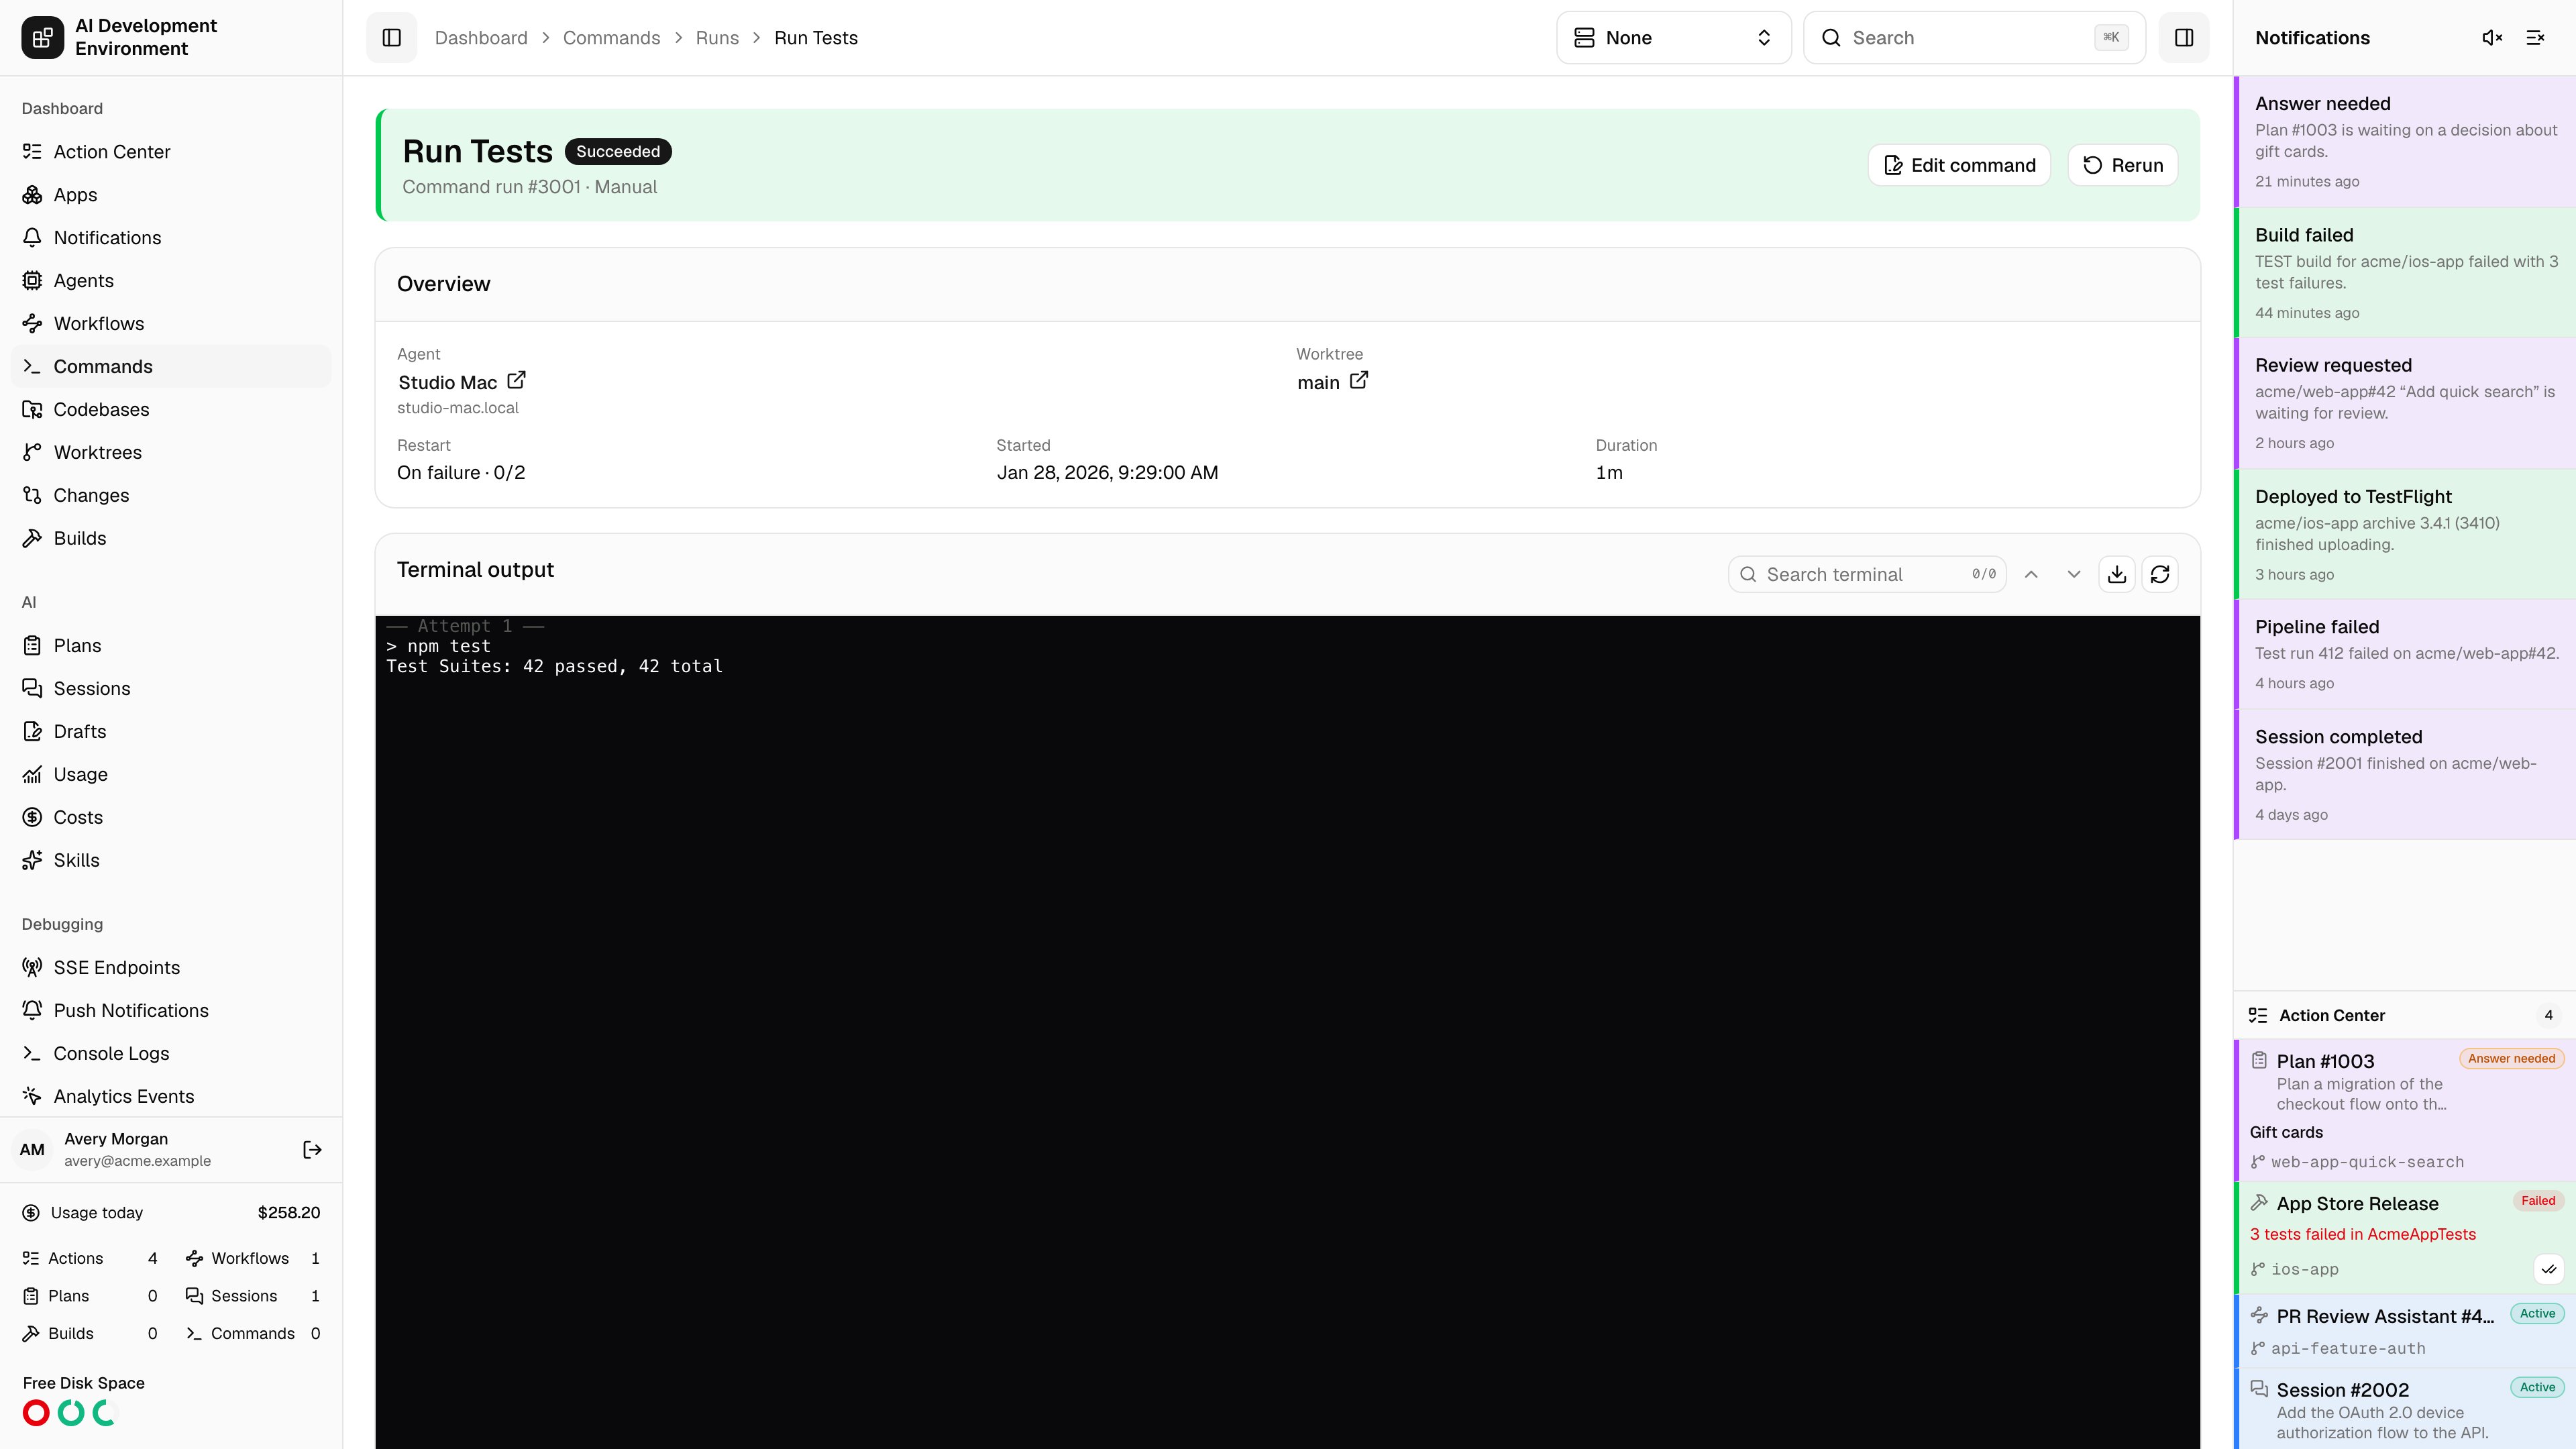This screenshot has width=2576, height=1449.
Task: Open Workflows in sidebar
Action: (171, 324)
